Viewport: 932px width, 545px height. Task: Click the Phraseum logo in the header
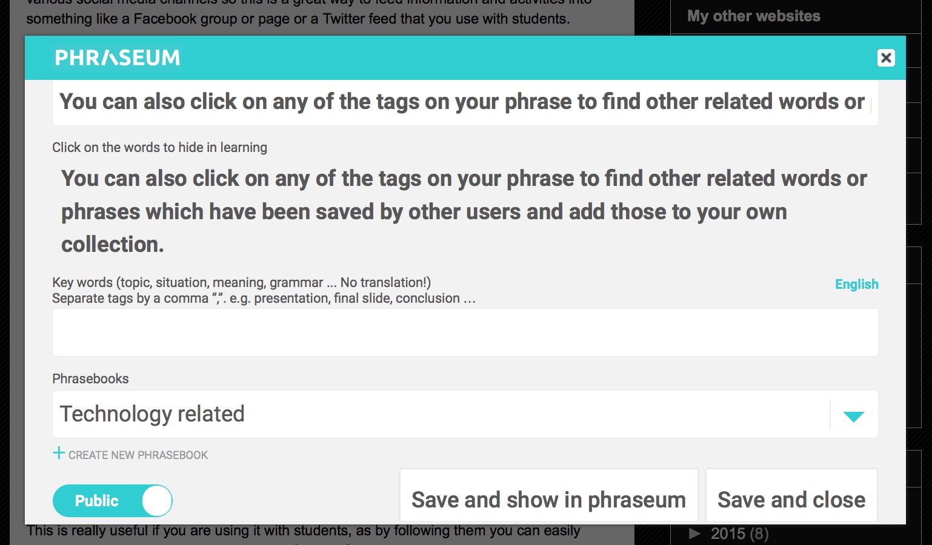point(118,58)
